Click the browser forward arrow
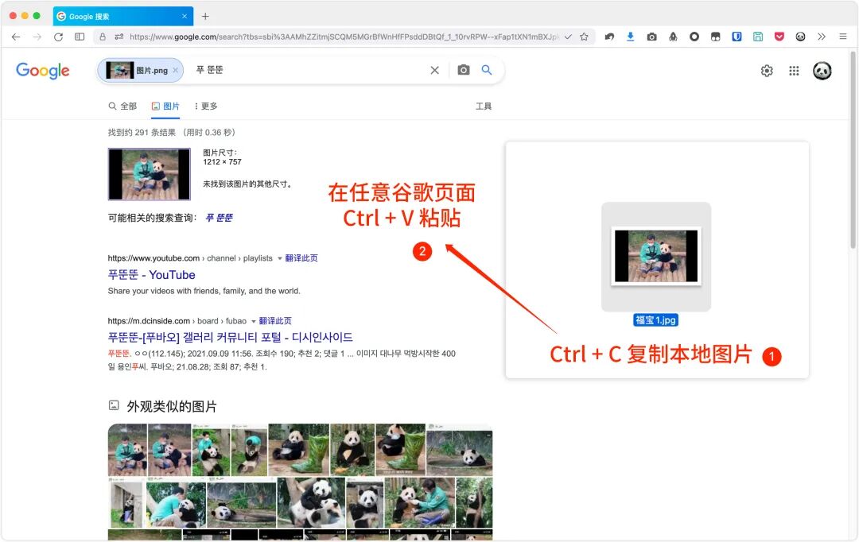 [x=37, y=37]
